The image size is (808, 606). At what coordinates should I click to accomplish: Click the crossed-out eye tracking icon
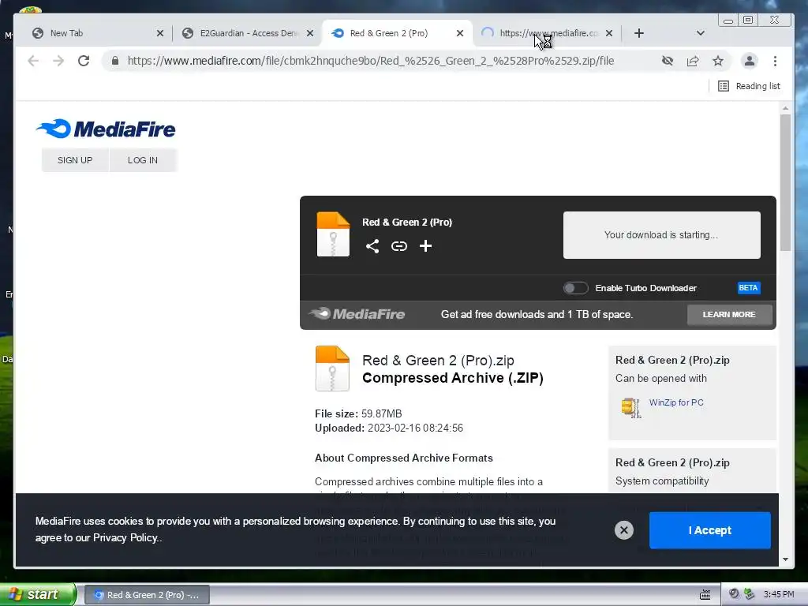coord(668,61)
